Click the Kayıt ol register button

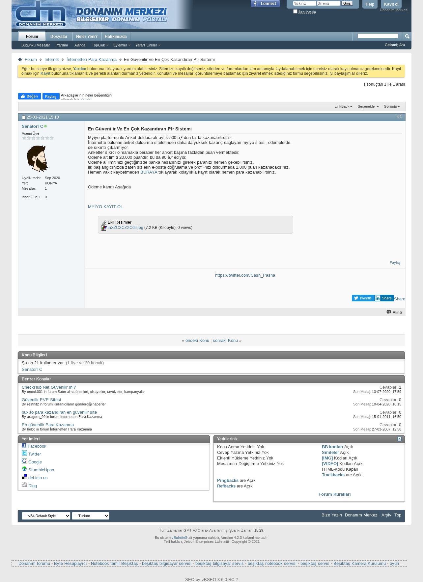[x=391, y=4]
